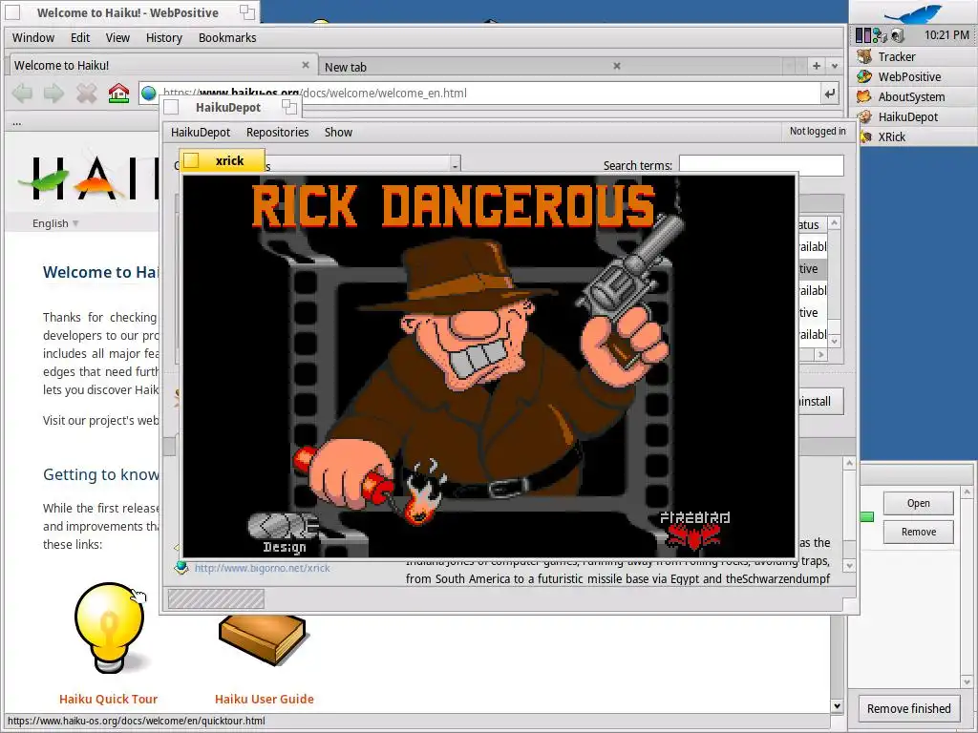Screen dimensions: 978x733
Task: Click the volume tray icon
Action: [x=898, y=35]
